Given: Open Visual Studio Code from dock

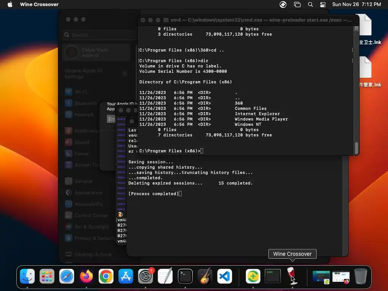Looking at the screenshot, I should 225,276.
